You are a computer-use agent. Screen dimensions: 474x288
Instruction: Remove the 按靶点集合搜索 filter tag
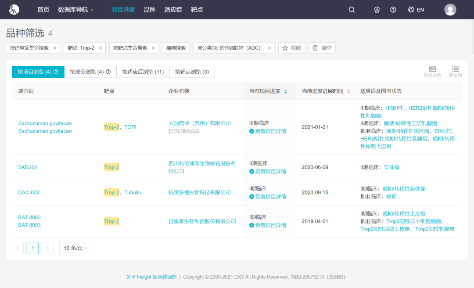coord(153,48)
